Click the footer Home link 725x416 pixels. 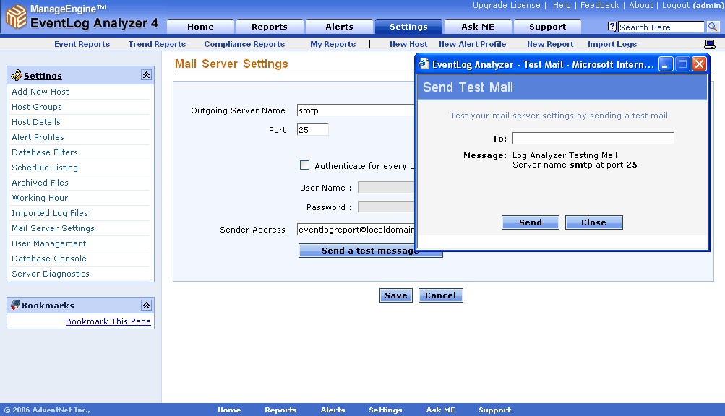(x=229, y=410)
